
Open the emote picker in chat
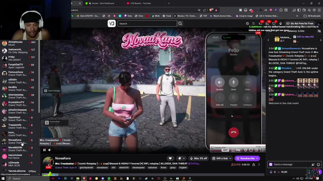click(x=318, y=165)
